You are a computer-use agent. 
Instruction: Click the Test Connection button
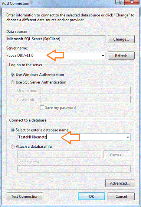click(25, 197)
